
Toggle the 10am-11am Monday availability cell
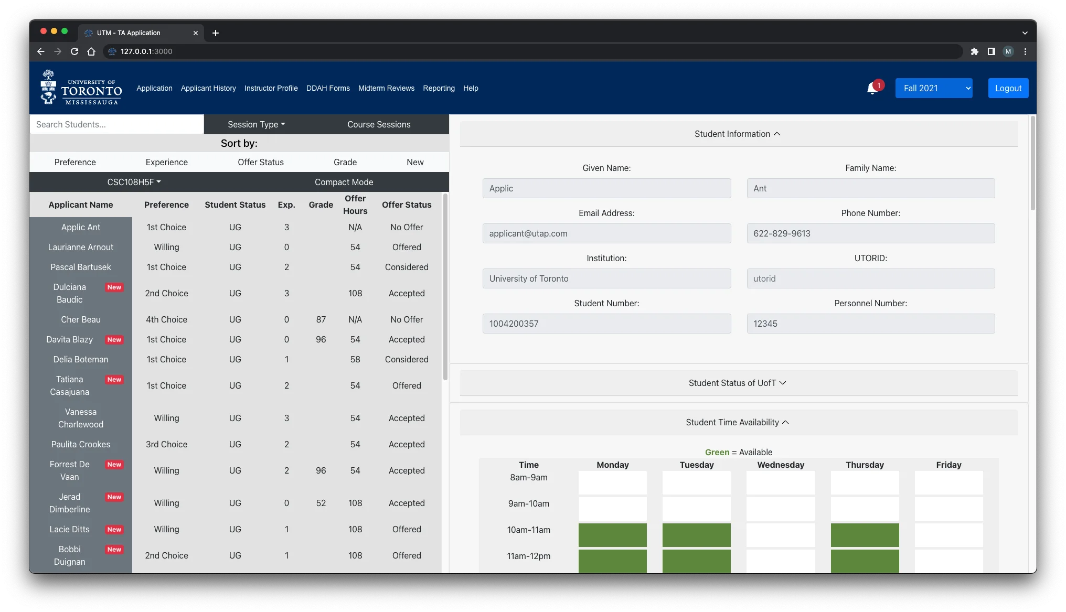click(x=612, y=534)
